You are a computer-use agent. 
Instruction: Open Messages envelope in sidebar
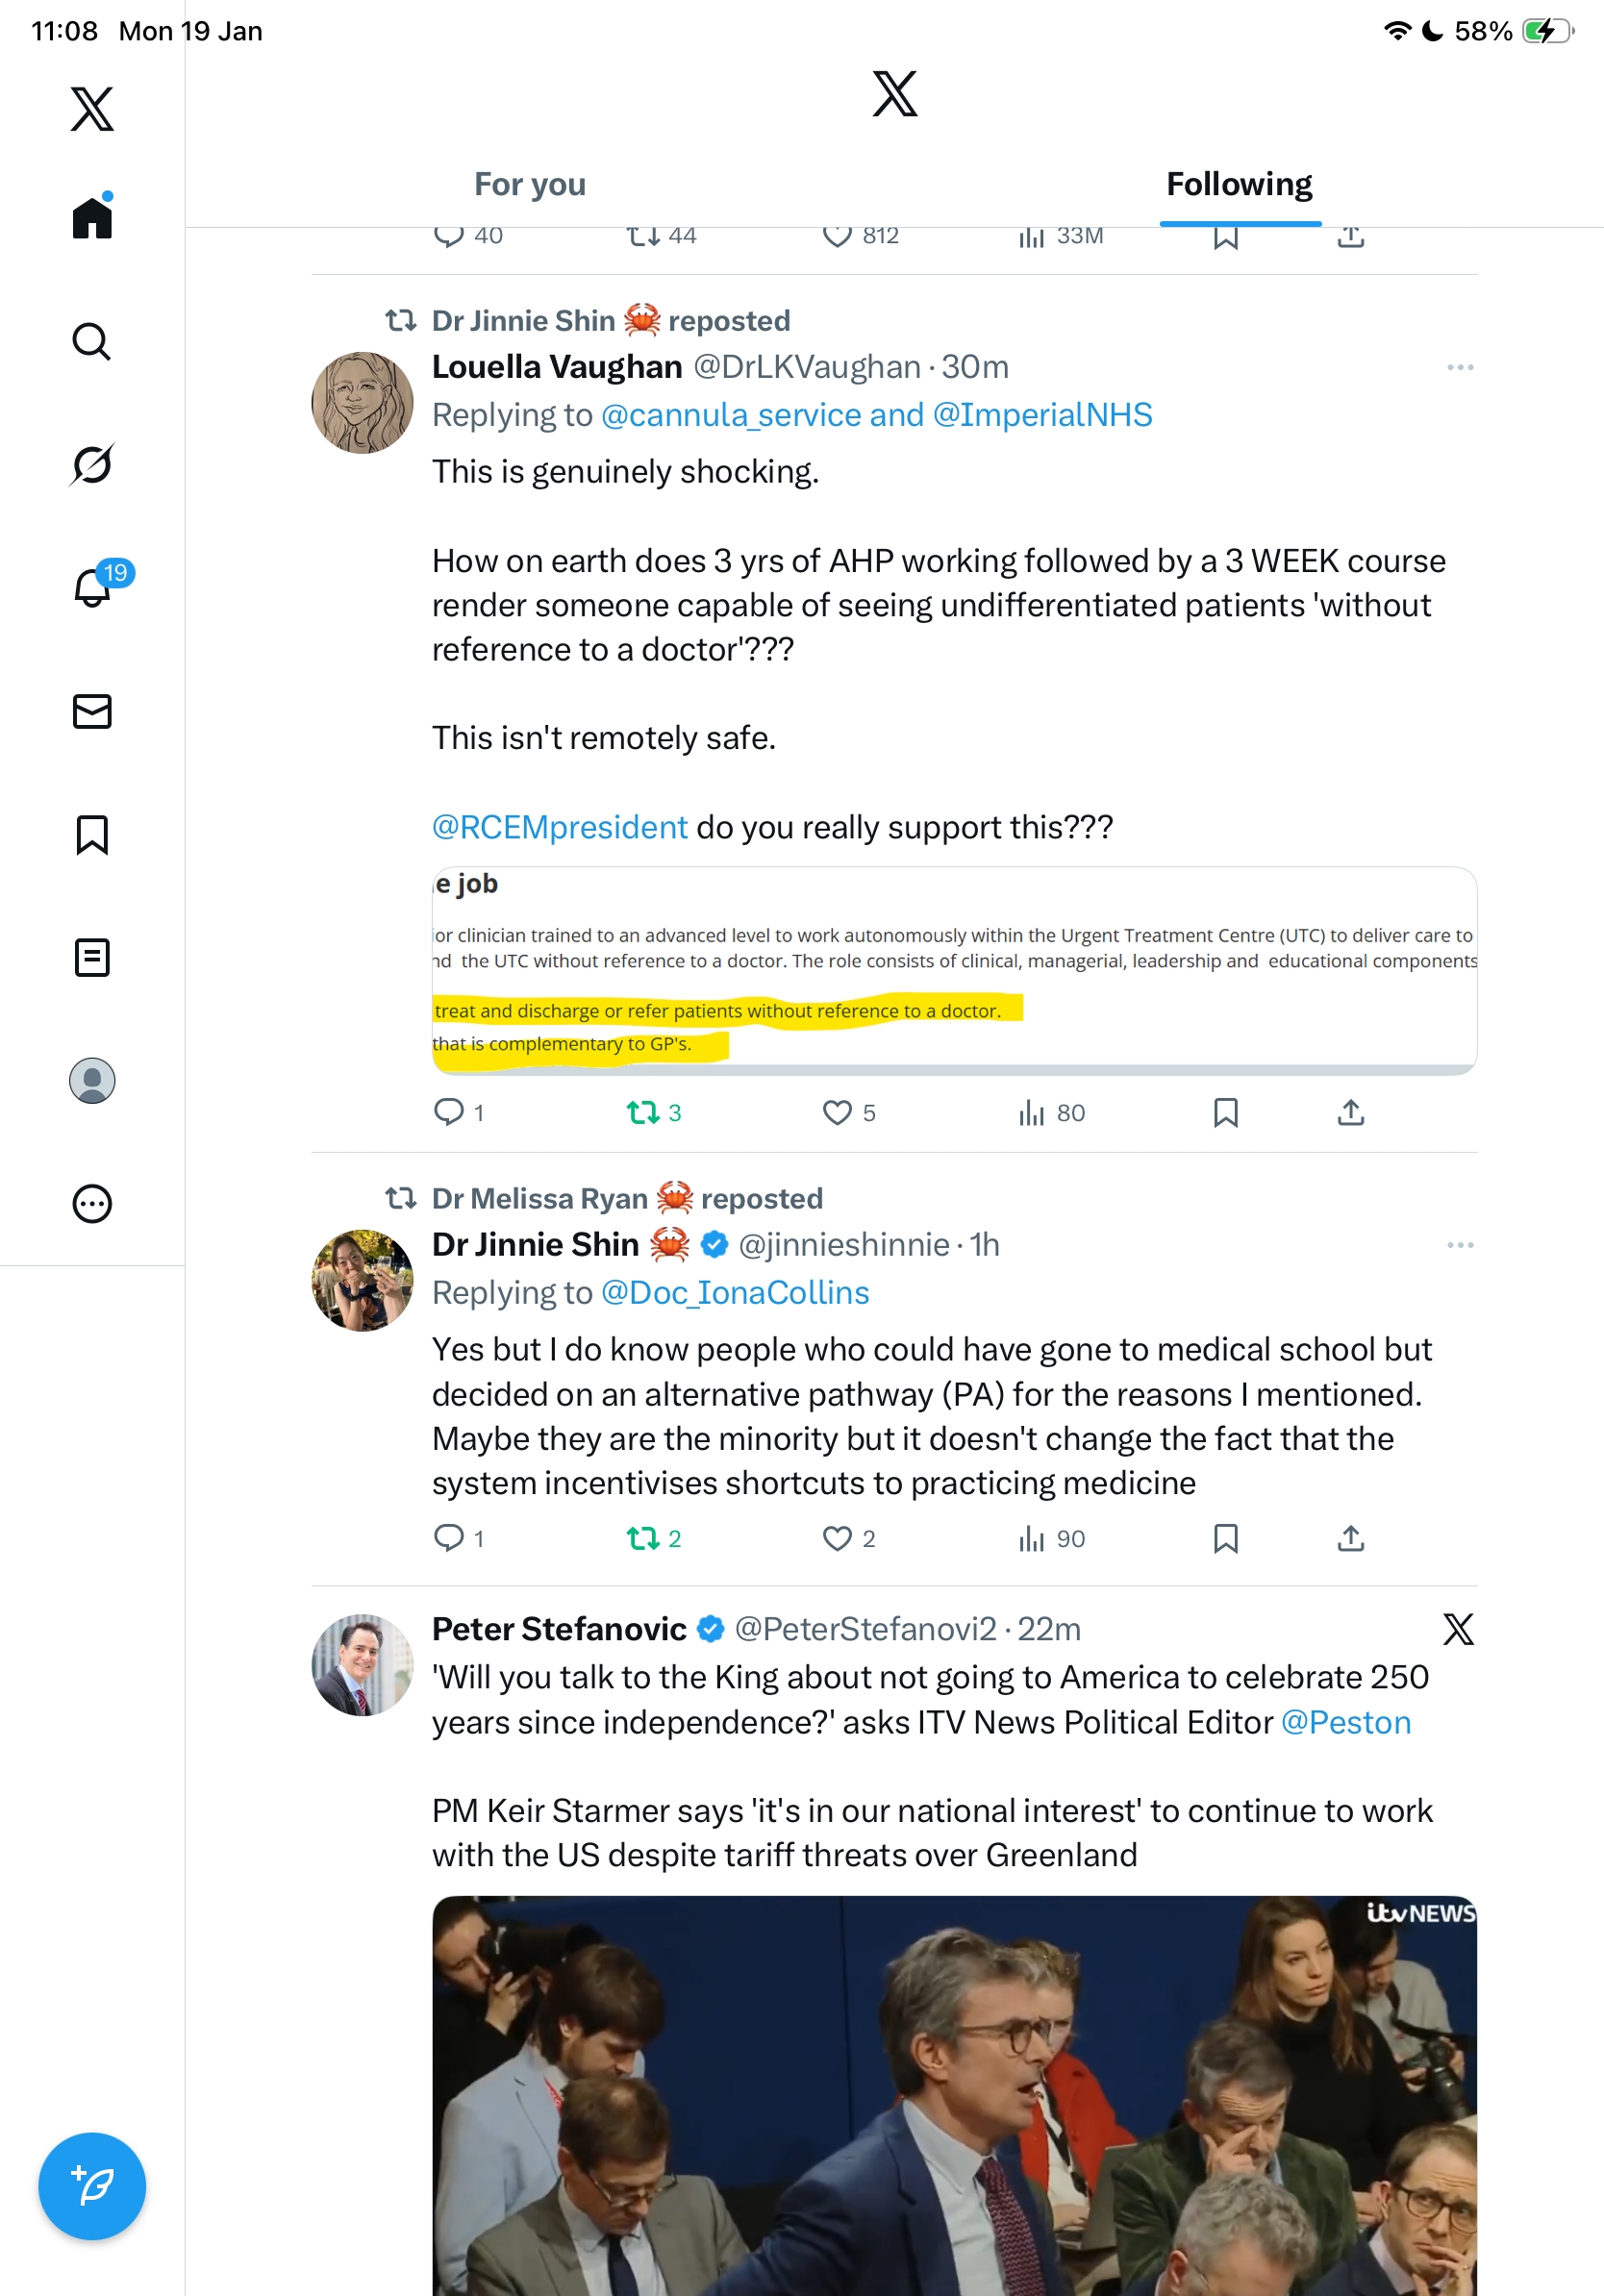click(x=92, y=711)
